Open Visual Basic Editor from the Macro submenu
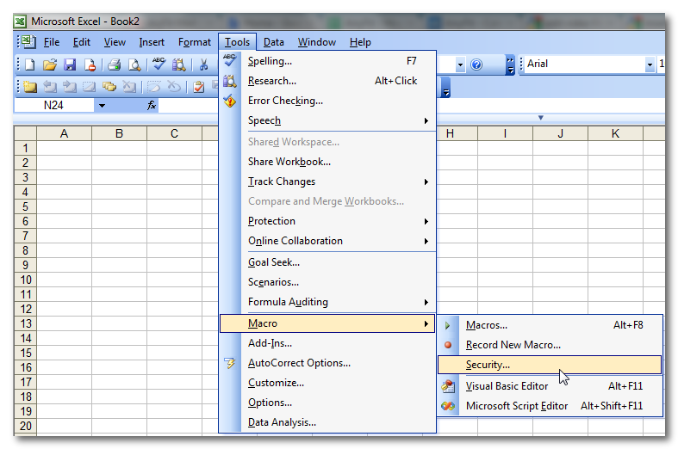Screen dimensions: 678x449 [x=507, y=386]
